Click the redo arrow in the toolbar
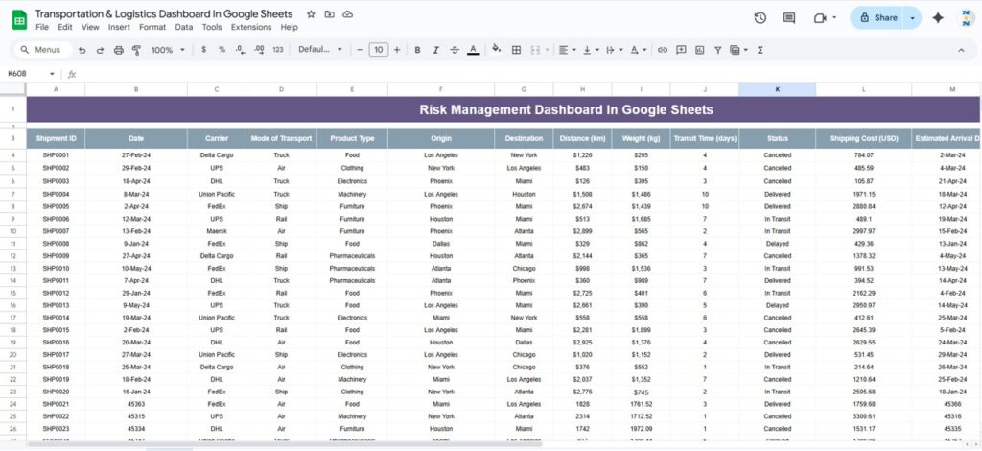 click(100, 50)
